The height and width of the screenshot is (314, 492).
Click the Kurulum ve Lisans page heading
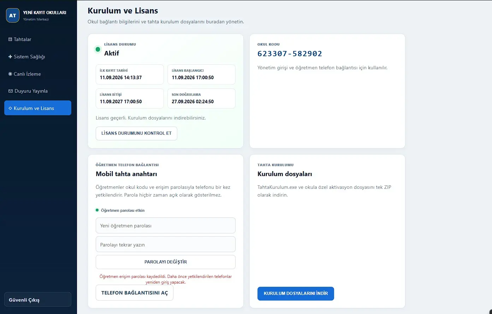point(123,11)
